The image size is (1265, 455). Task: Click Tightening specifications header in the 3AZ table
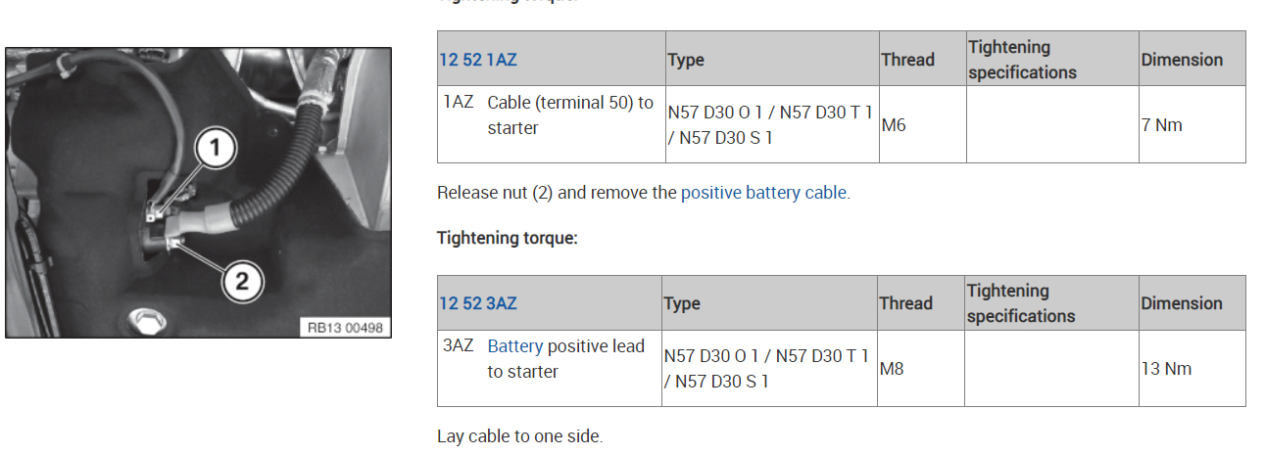click(1021, 303)
